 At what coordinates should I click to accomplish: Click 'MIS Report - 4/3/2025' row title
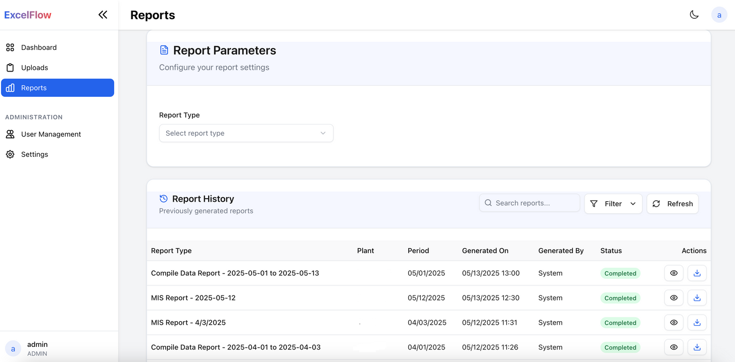[188, 322]
